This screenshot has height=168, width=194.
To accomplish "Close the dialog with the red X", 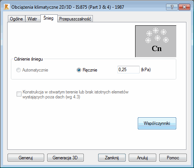I will pos(184,7).
